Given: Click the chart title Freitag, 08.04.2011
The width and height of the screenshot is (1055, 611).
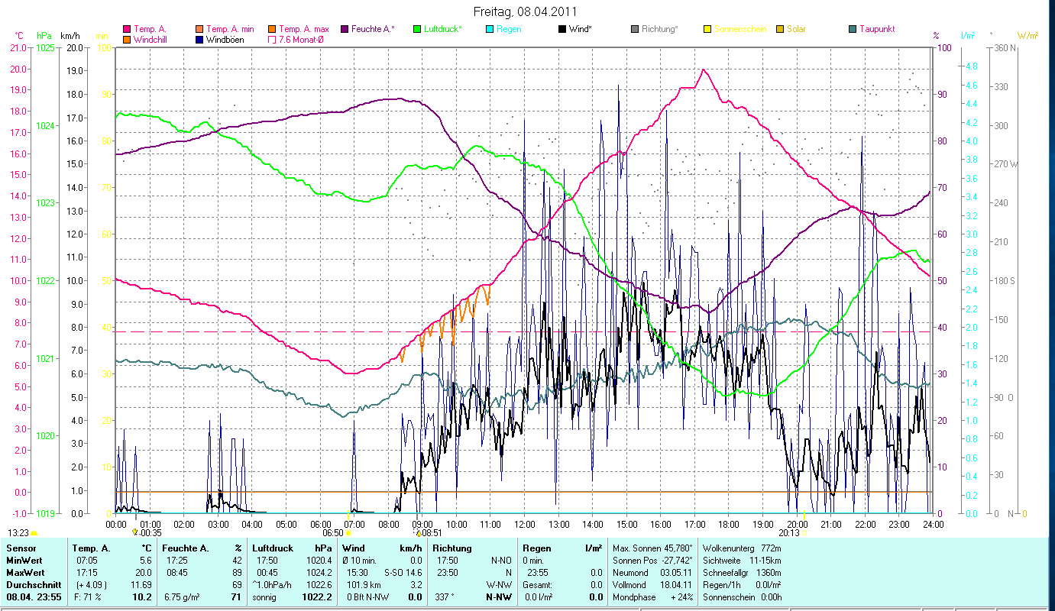Looking at the screenshot, I should [x=525, y=11].
